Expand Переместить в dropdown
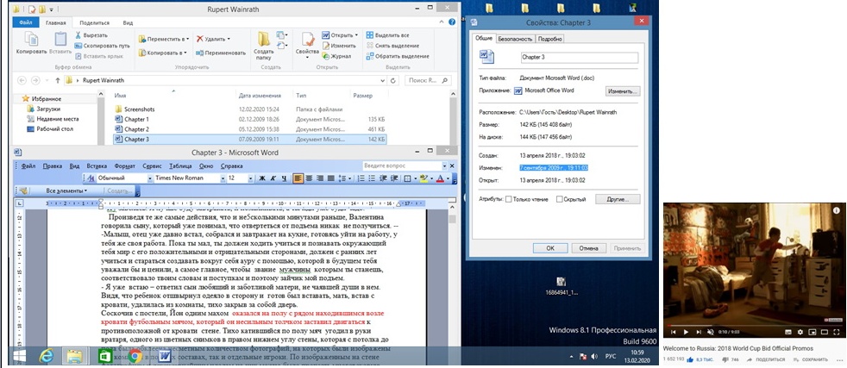The width and height of the screenshot is (847, 368). coord(185,39)
